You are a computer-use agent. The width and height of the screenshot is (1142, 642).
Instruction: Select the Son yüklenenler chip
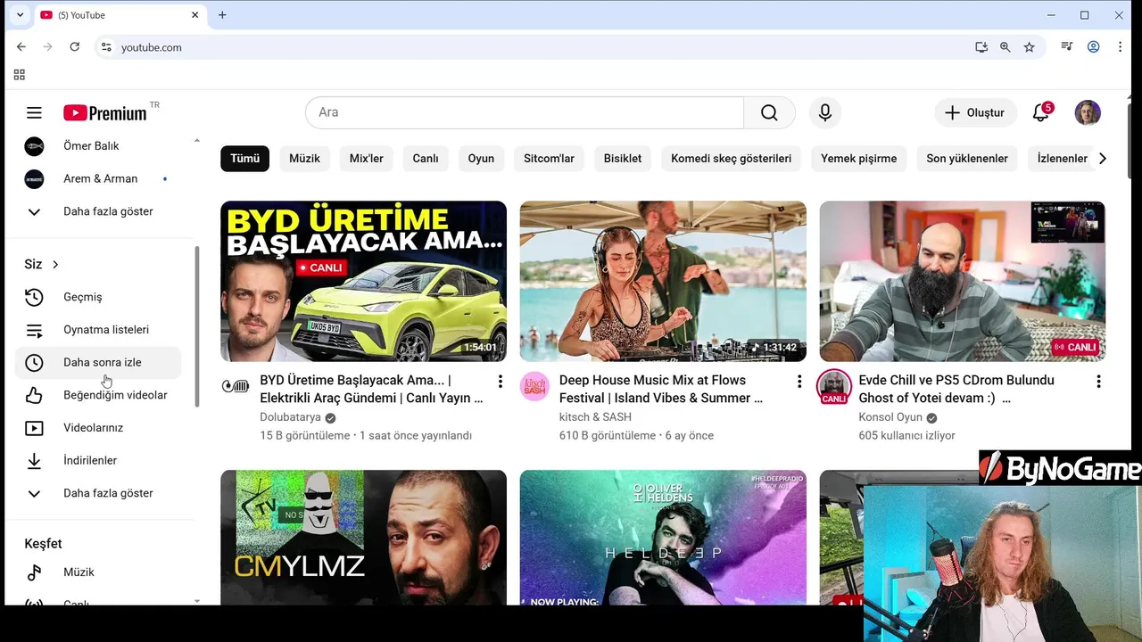point(967,159)
